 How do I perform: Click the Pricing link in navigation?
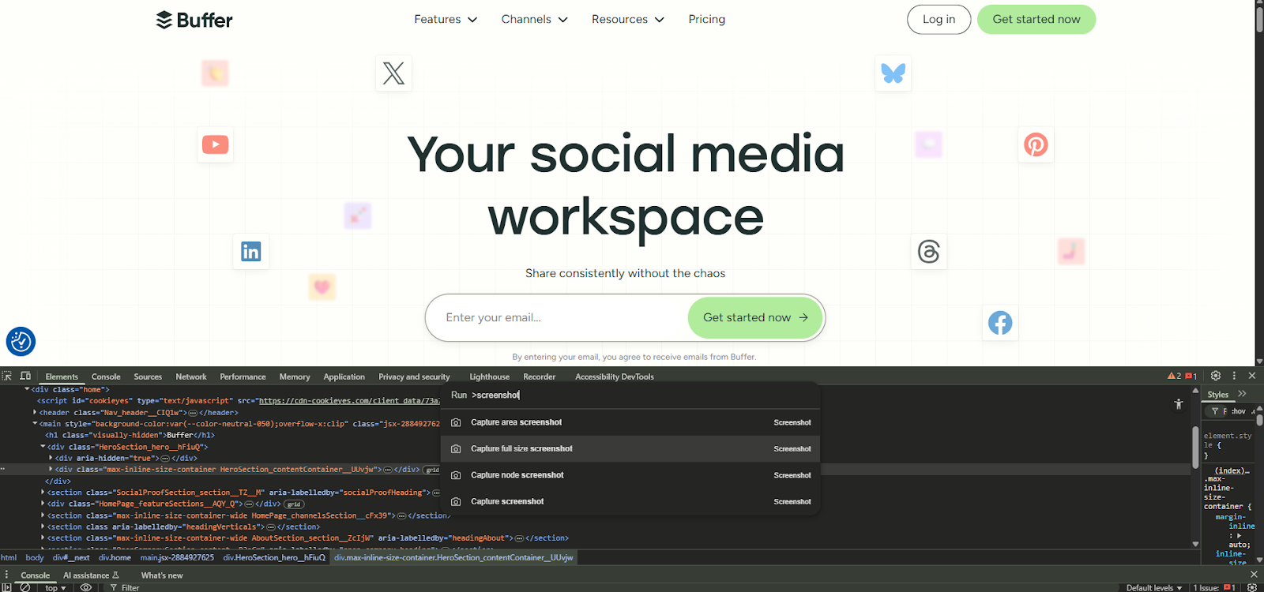pyautogui.click(x=706, y=20)
